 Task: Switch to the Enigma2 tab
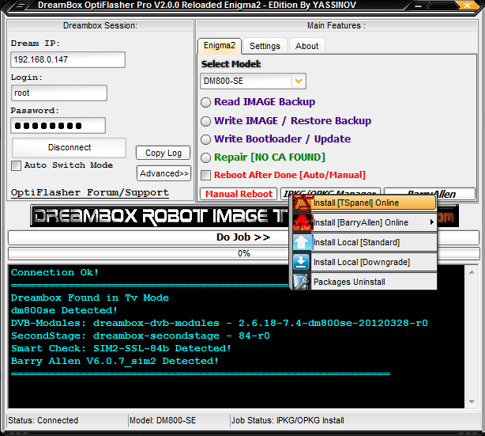[x=220, y=46]
